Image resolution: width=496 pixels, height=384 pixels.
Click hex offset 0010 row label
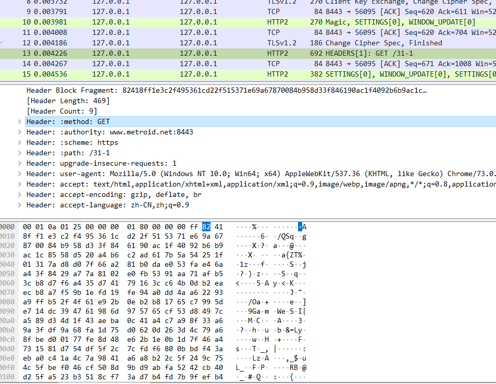tap(7, 235)
